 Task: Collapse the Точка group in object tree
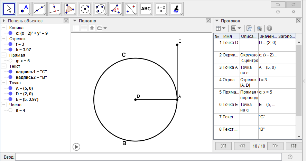[x=4, y=83]
